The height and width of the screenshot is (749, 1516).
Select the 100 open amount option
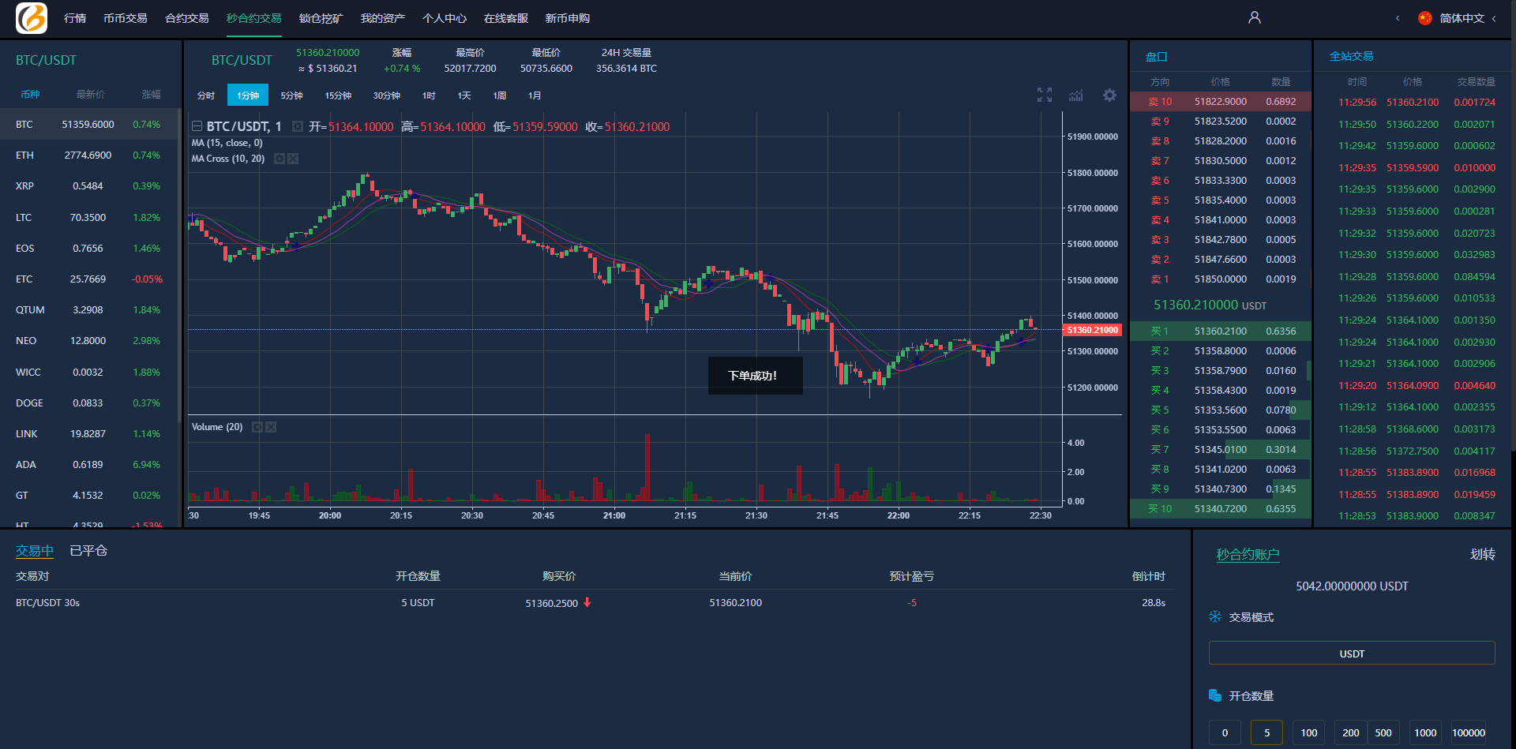1308,732
